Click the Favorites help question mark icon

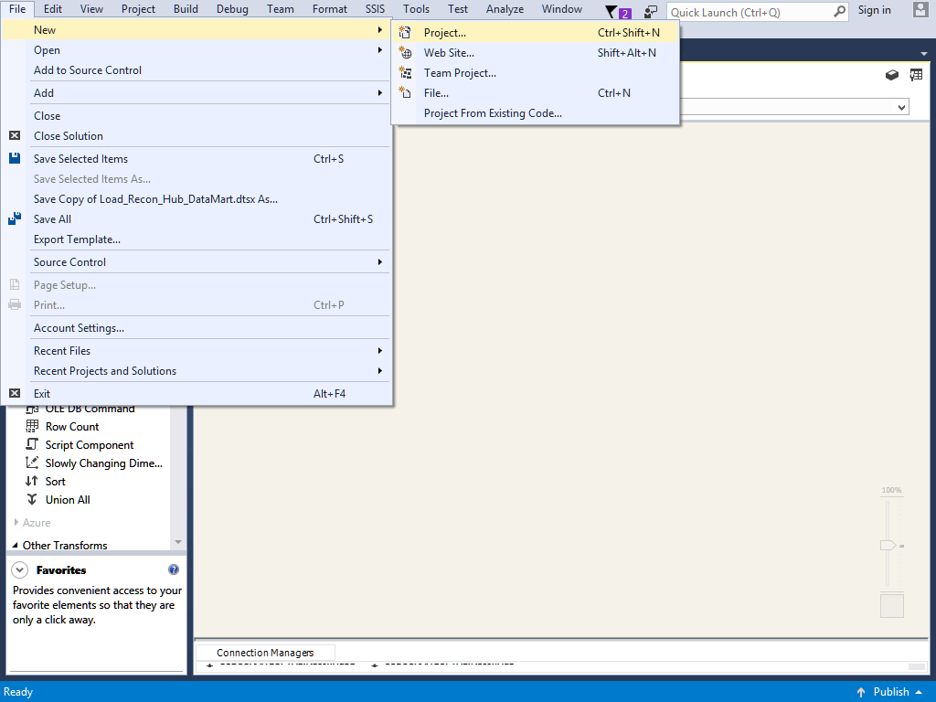click(x=174, y=569)
